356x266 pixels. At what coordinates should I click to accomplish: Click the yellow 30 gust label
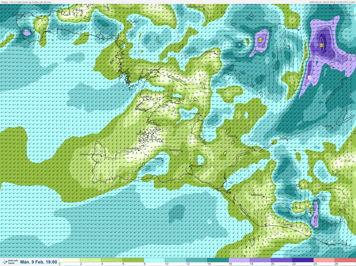[322, 45]
